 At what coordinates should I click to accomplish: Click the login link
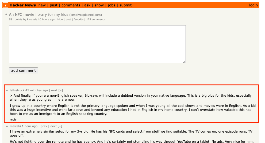[x=253, y=5]
